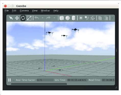Screen dimensions: 121x95
Task: Click the window resize grip corner
Action: point(116,88)
